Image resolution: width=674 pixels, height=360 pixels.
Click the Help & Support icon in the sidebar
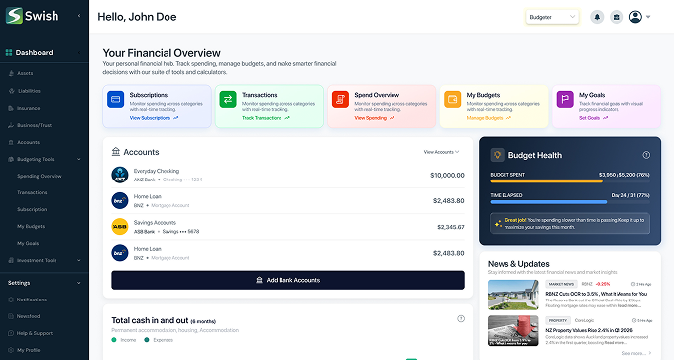[11, 333]
